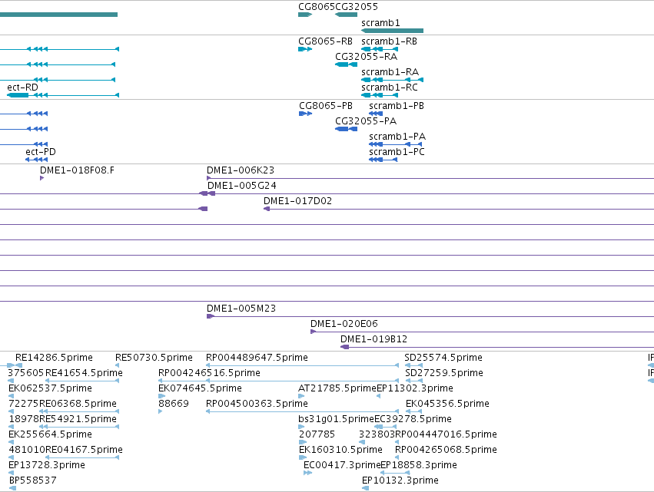Select the DME1-019B12 clone arrow
The height and width of the screenshot is (492, 654).
(344, 347)
